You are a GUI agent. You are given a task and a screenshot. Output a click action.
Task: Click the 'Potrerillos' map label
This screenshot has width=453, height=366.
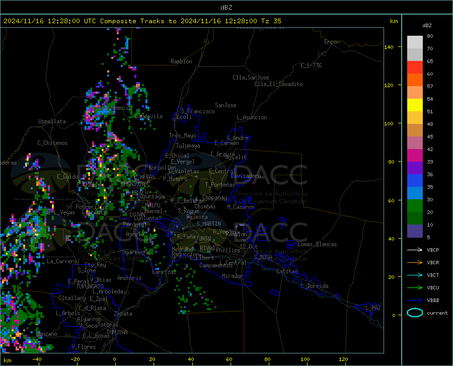[92, 207]
